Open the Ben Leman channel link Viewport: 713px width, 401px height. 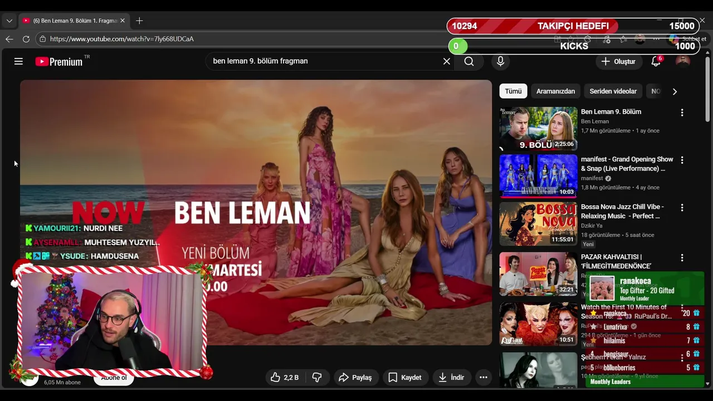coord(595,121)
